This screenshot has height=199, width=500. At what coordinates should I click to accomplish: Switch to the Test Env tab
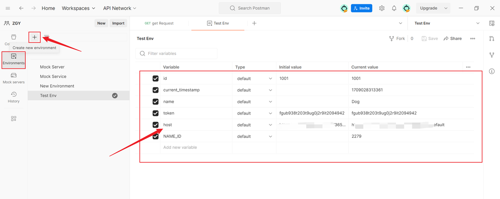(x=218, y=23)
